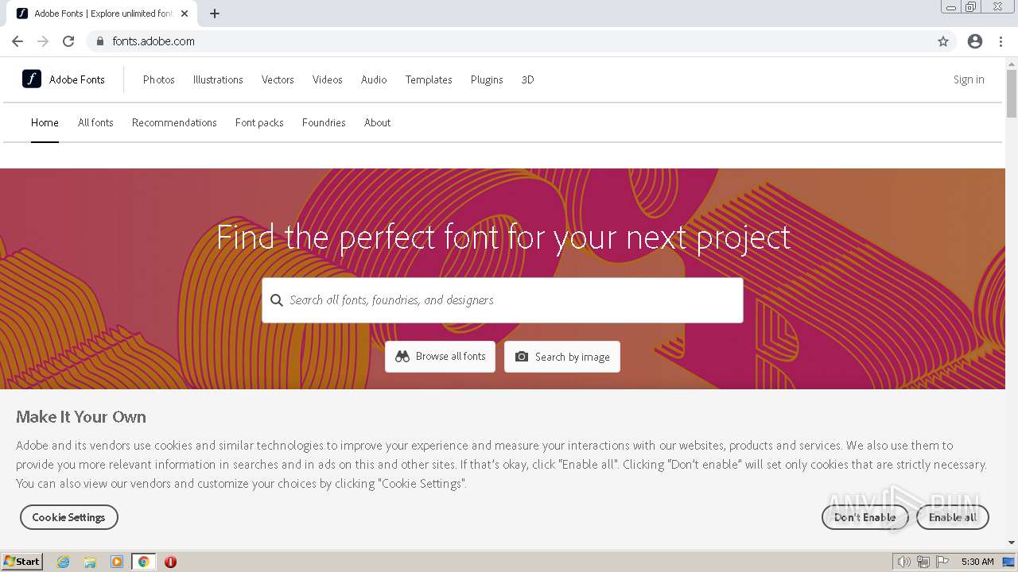This screenshot has height=572, width=1018.
Task: Reload the page with the refresh icon
Action: click(68, 41)
